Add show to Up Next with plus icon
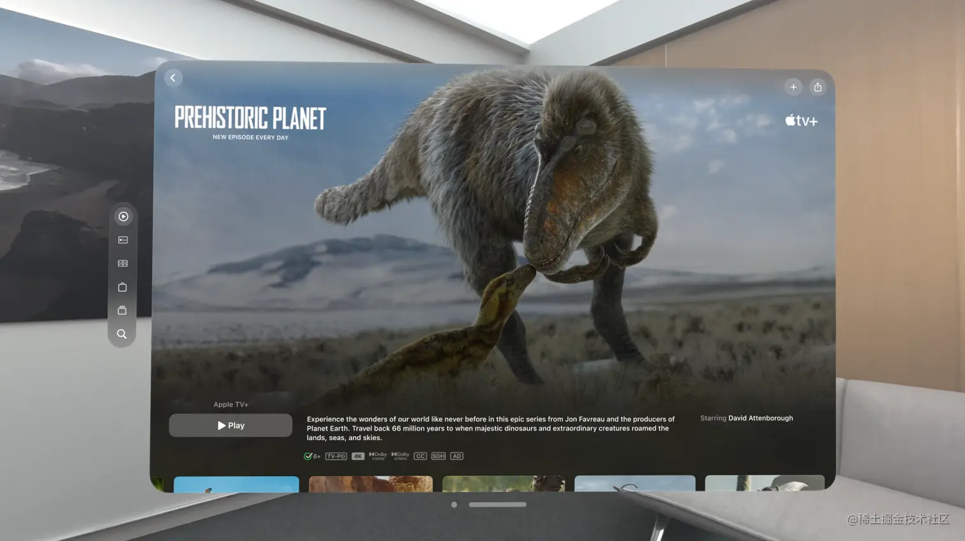This screenshot has height=541, width=965. pyautogui.click(x=793, y=87)
